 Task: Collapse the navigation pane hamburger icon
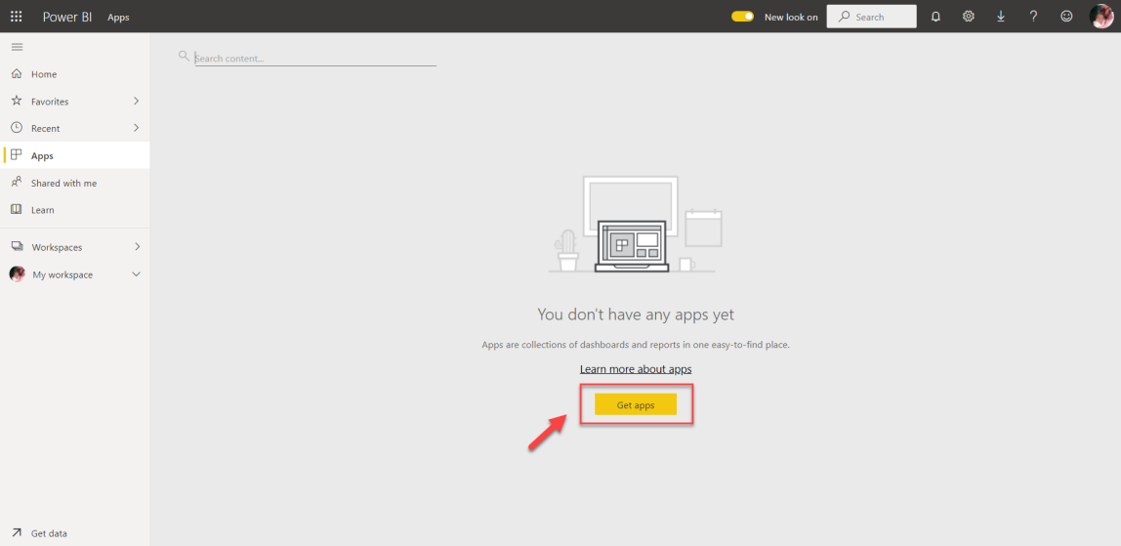point(18,47)
